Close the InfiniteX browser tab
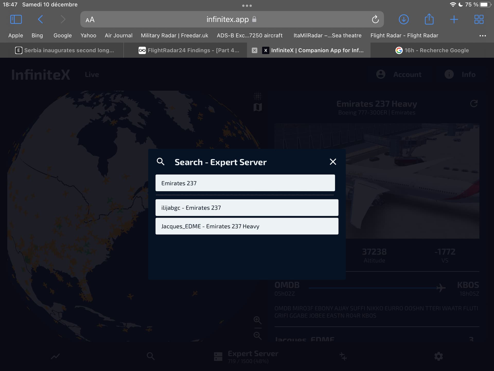The image size is (494, 371). pyautogui.click(x=254, y=50)
